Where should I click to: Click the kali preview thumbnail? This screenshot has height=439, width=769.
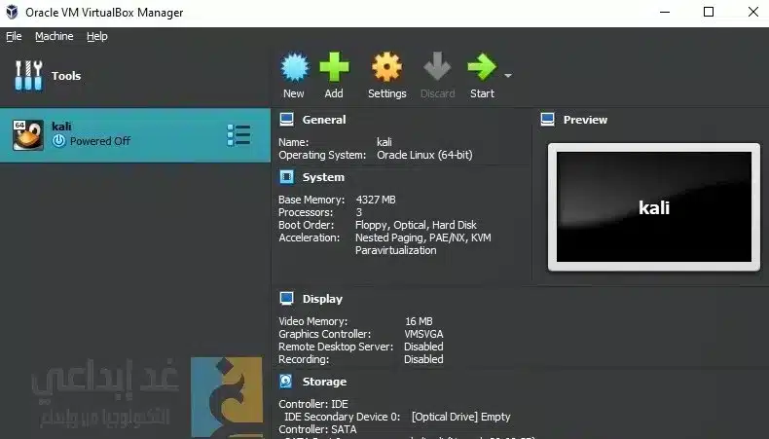point(654,207)
